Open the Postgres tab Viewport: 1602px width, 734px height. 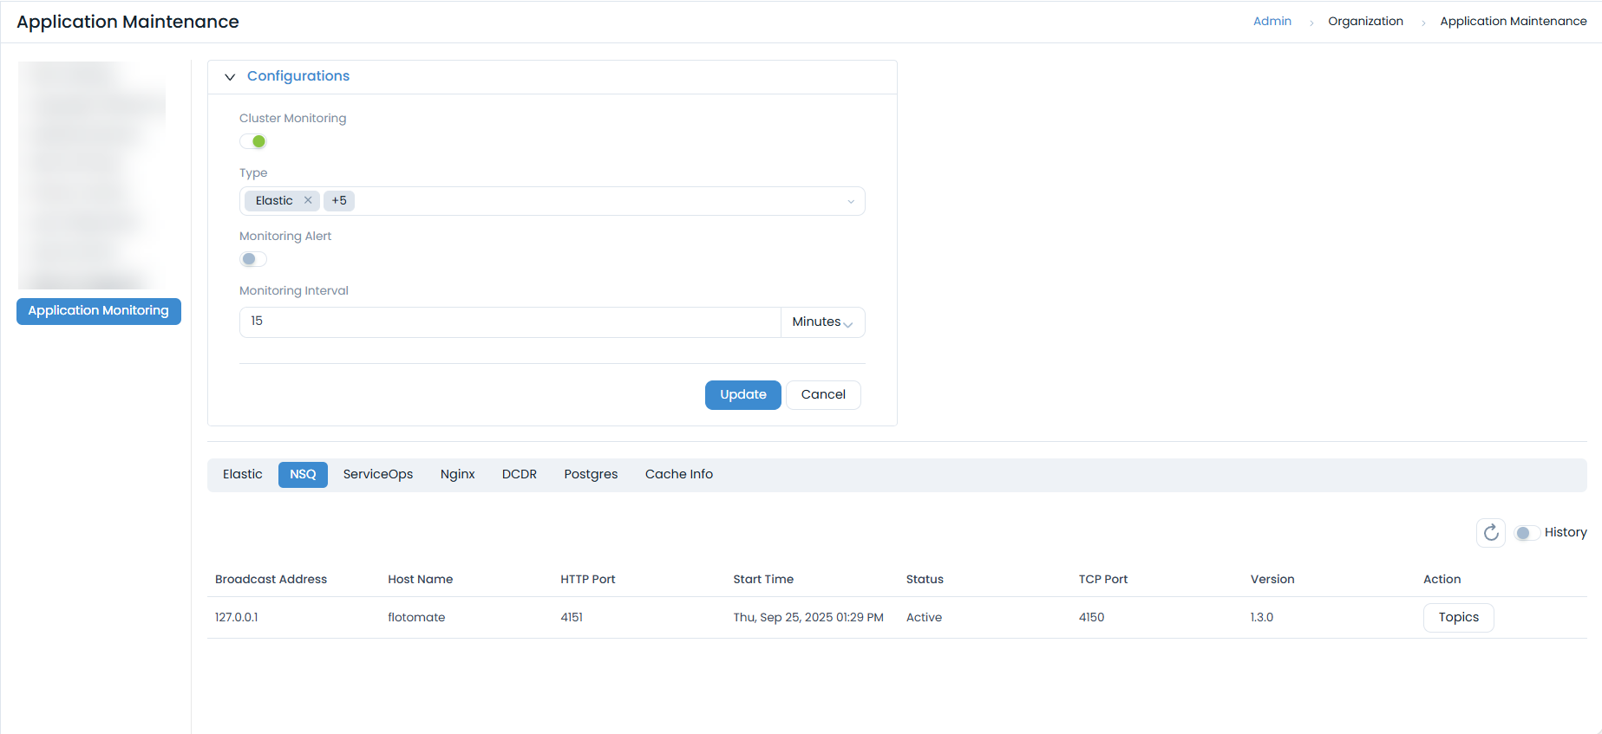pos(591,475)
